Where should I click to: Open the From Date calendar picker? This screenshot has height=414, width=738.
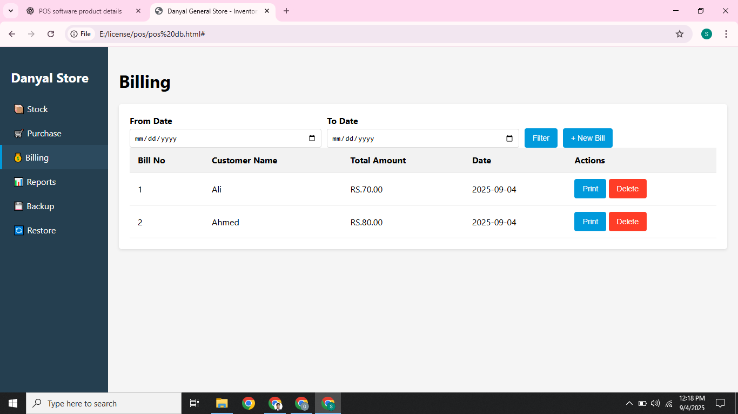click(x=312, y=138)
